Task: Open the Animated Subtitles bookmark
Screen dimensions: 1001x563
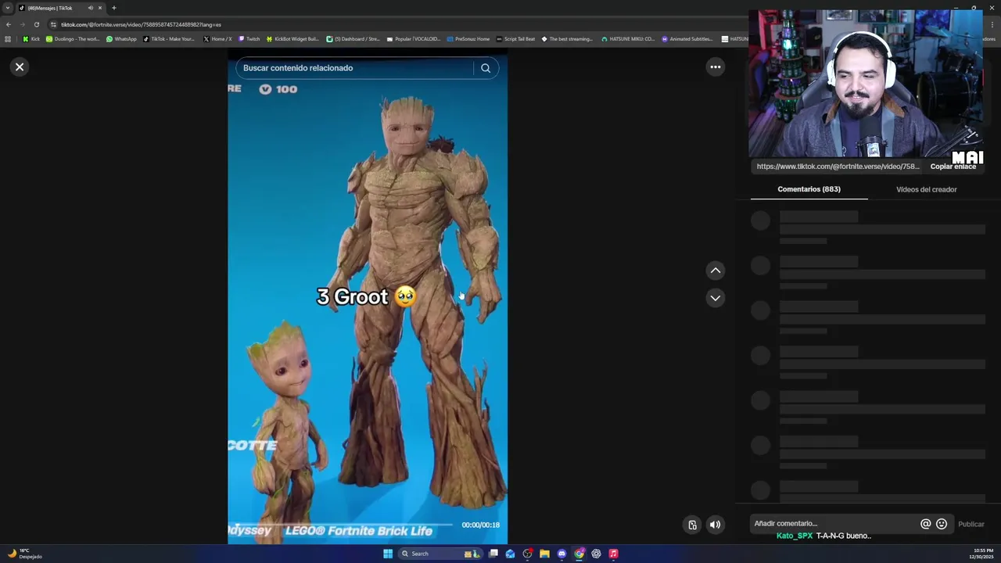Action: 687,39
